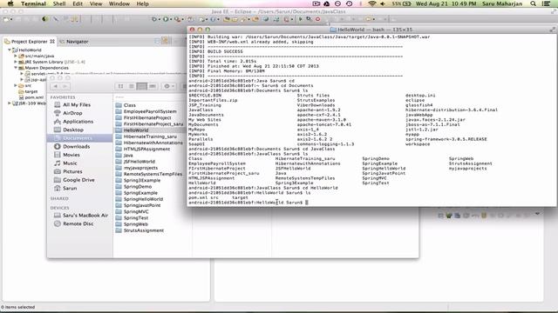This screenshot has height=313, width=558.
Task: Click the Finder back button
Action: point(56,86)
